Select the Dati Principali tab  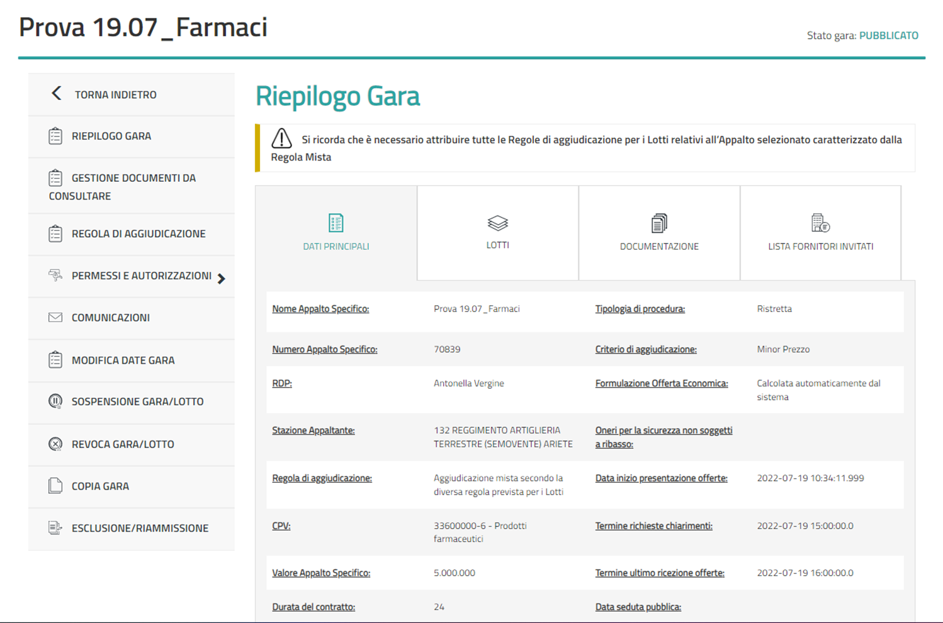click(336, 233)
